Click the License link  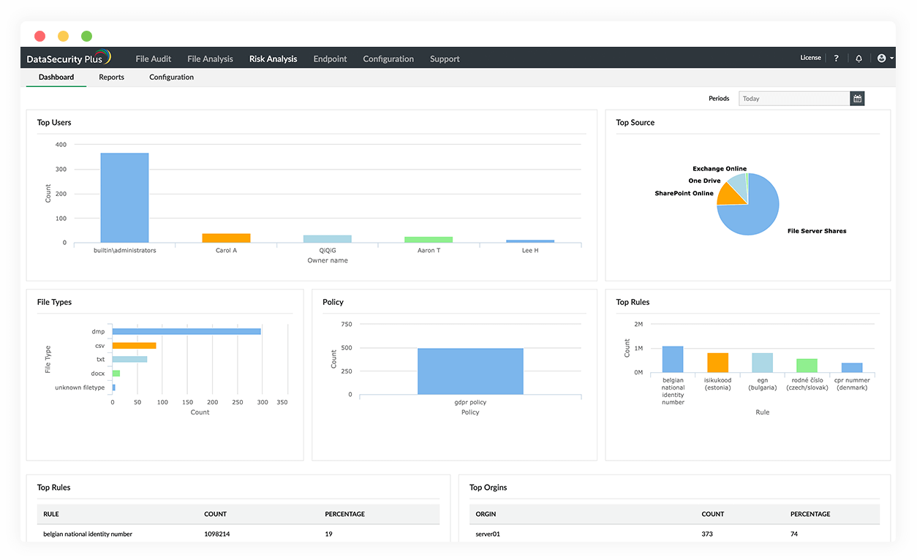(x=810, y=57)
